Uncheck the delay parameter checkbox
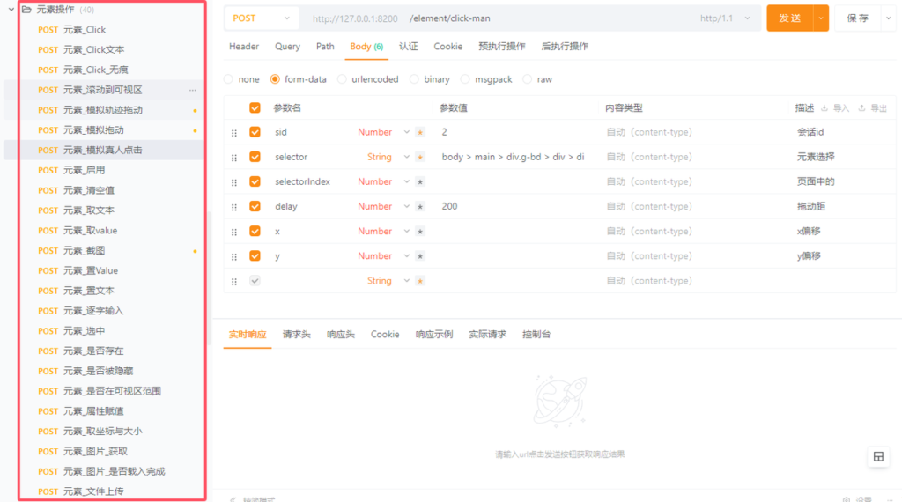This screenshot has height=502, width=902. tap(255, 206)
